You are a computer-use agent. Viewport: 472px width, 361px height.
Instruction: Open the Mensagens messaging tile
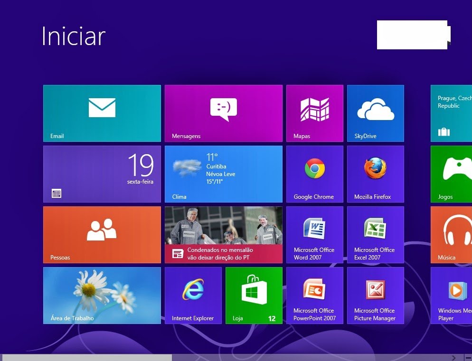click(x=223, y=113)
